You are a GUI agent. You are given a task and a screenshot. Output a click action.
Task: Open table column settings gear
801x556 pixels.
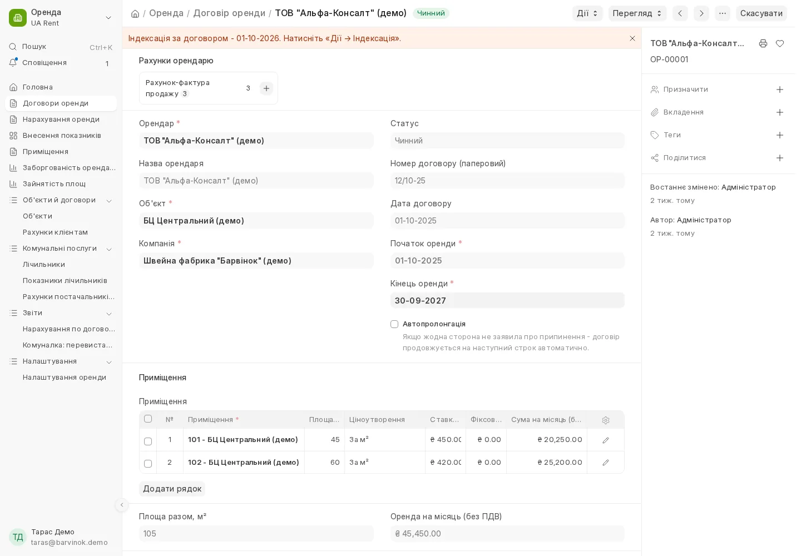pyautogui.click(x=606, y=420)
